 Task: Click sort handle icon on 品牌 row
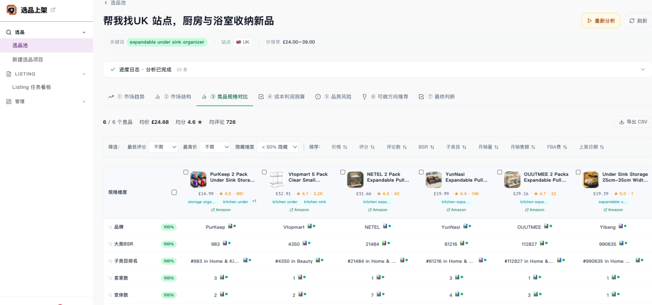pyautogui.click(x=110, y=227)
